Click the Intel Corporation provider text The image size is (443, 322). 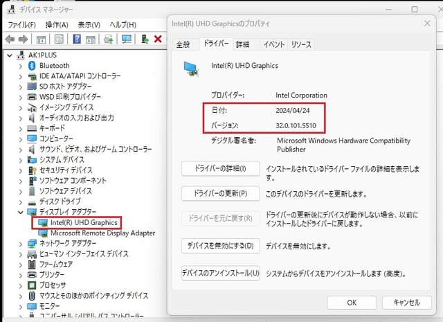[x=302, y=96]
